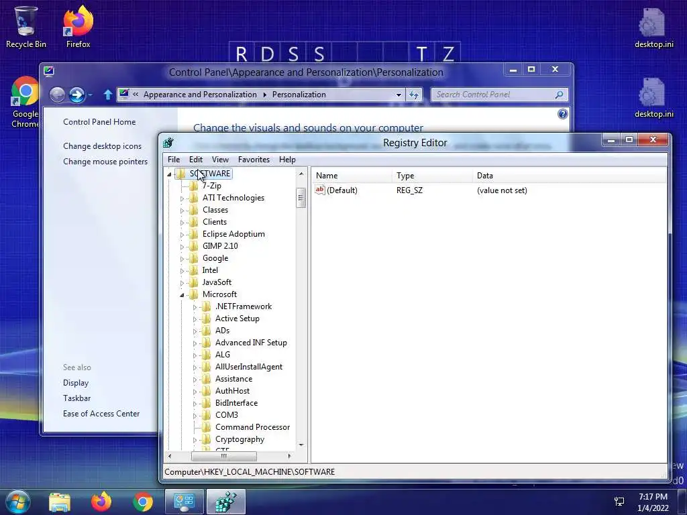Select the Active Setup key
The height and width of the screenshot is (515, 687).
pos(237,319)
